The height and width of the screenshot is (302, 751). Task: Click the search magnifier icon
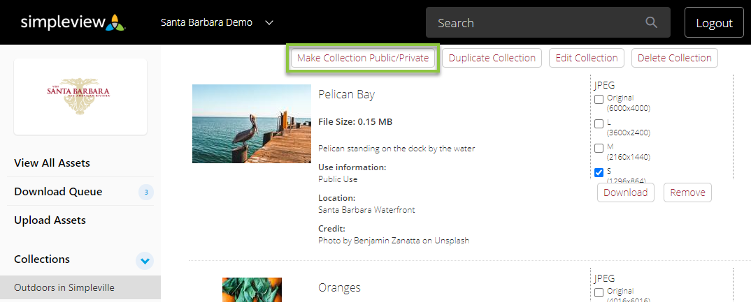(651, 22)
